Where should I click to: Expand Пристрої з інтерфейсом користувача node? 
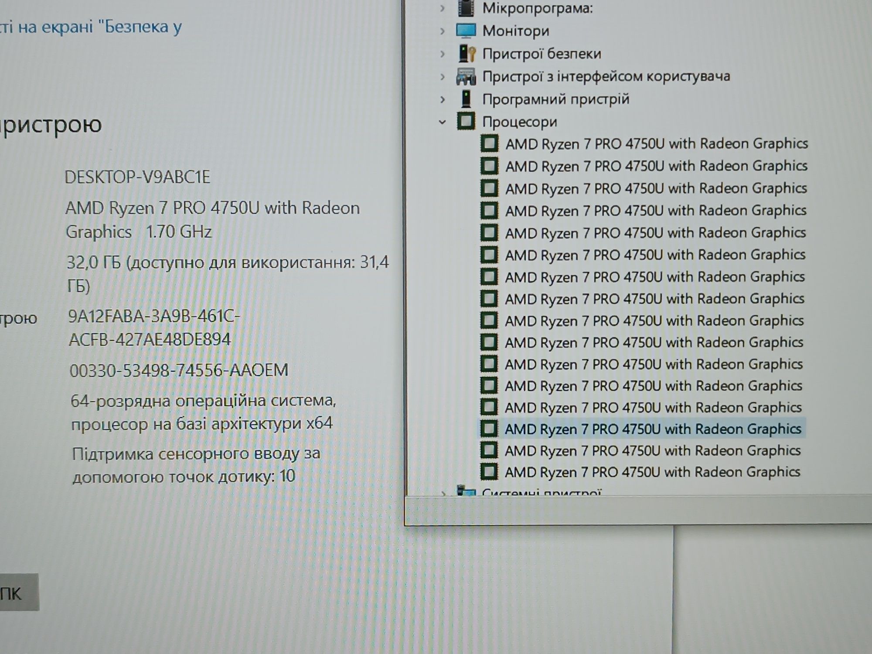pyautogui.click(x=443, y=77)
